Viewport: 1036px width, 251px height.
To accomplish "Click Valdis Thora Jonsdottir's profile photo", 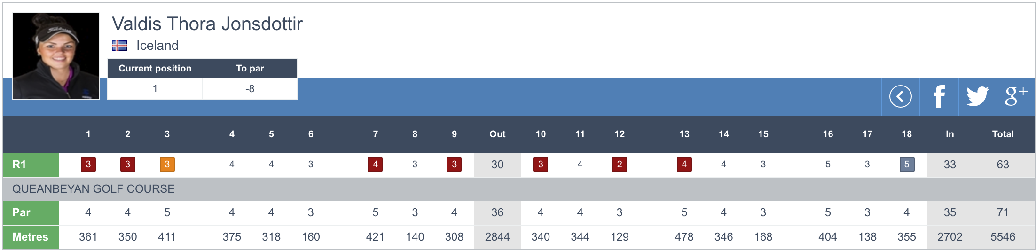I will (x=56, y=56).
